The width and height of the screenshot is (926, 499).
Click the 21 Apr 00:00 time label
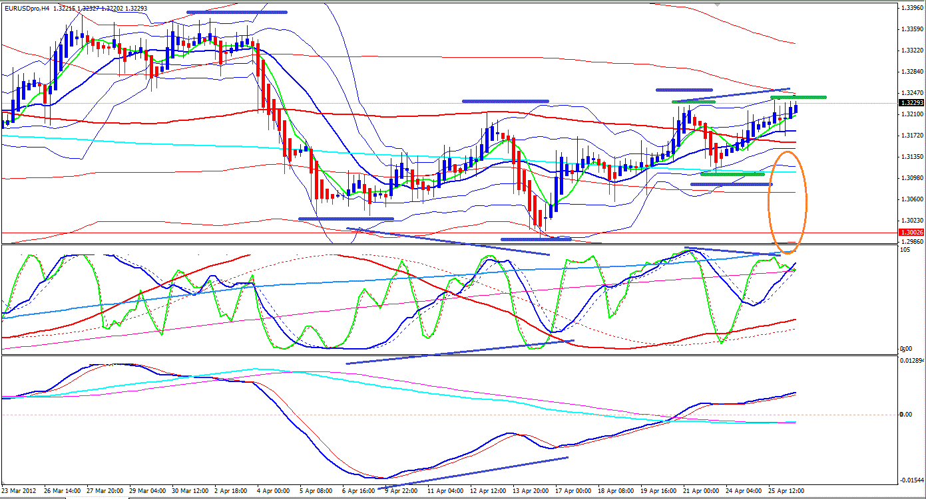[x=702, y=490]
